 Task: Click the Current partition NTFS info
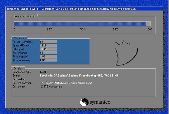coord(66,83)
